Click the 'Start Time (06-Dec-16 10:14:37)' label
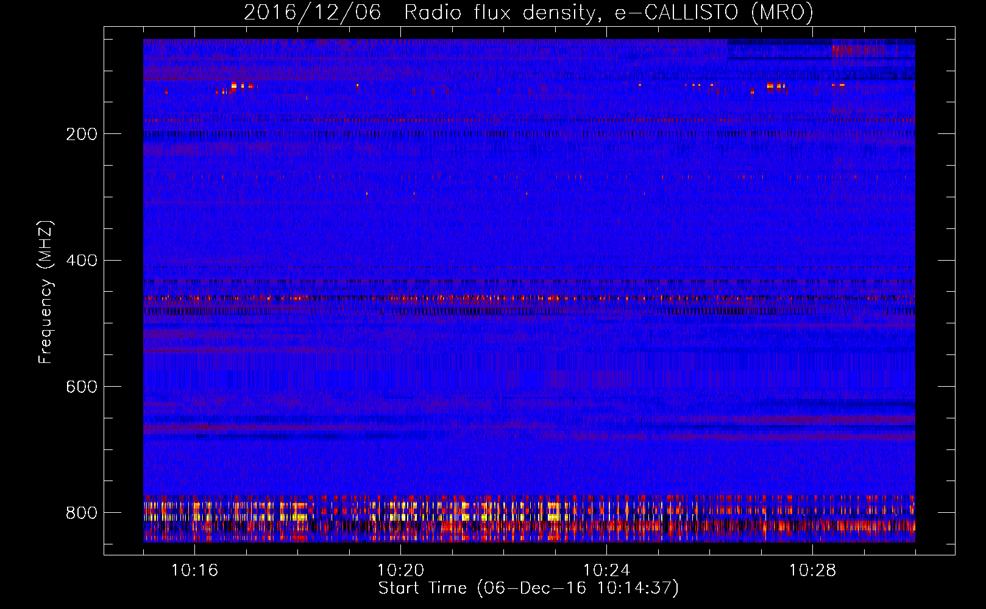Image resolution: width=986 pixels, height=609 pixels. pos(528,589)
